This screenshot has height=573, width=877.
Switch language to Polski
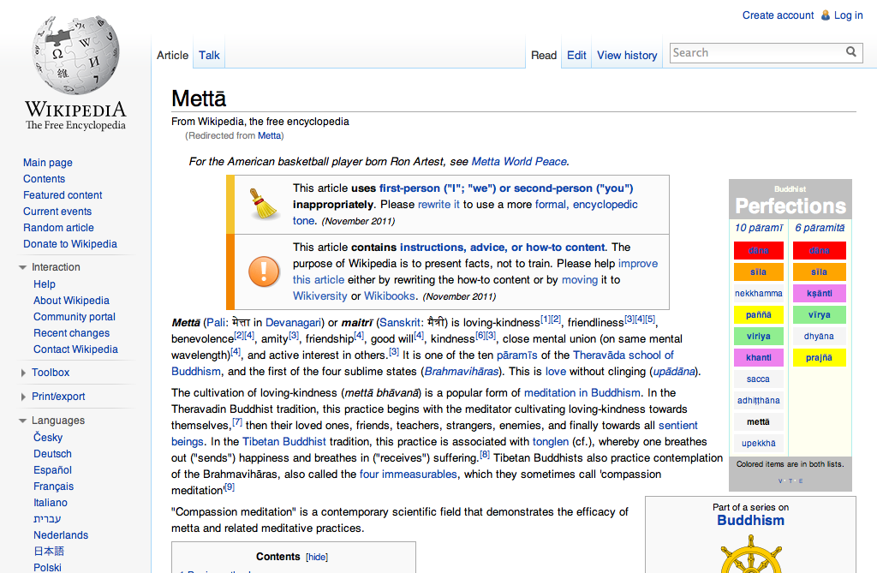48,567
